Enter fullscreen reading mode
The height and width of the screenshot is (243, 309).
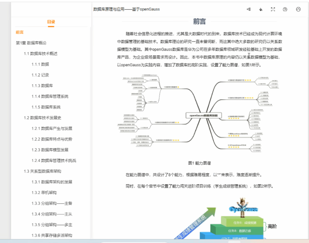273,9
